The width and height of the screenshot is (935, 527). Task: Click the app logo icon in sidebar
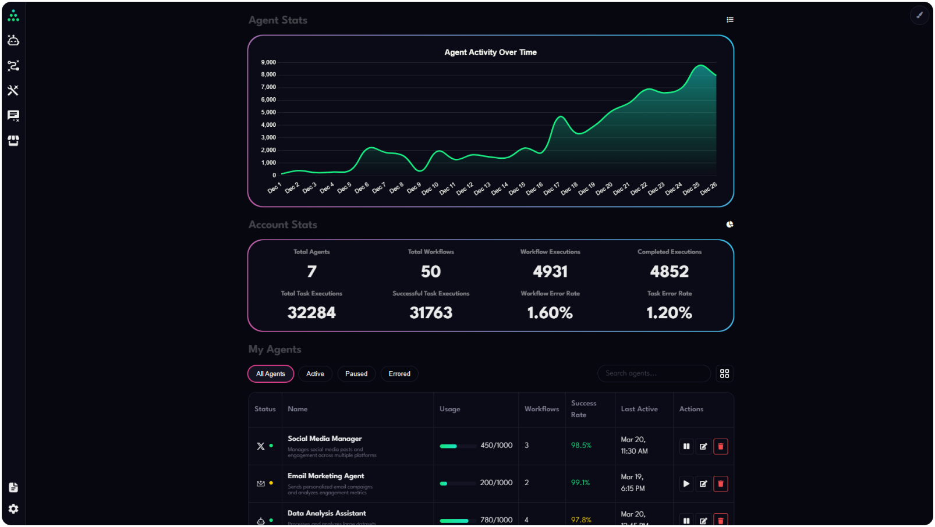coord(13,16)
